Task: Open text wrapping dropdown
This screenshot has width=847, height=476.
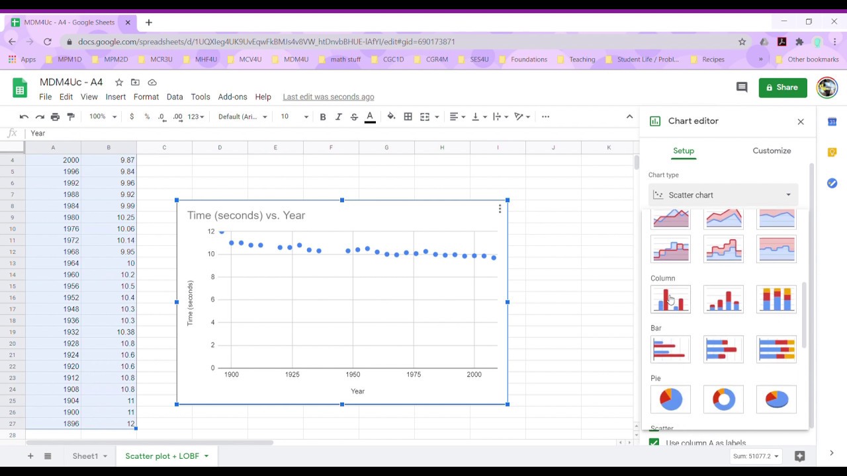Action: coord(500,116)
